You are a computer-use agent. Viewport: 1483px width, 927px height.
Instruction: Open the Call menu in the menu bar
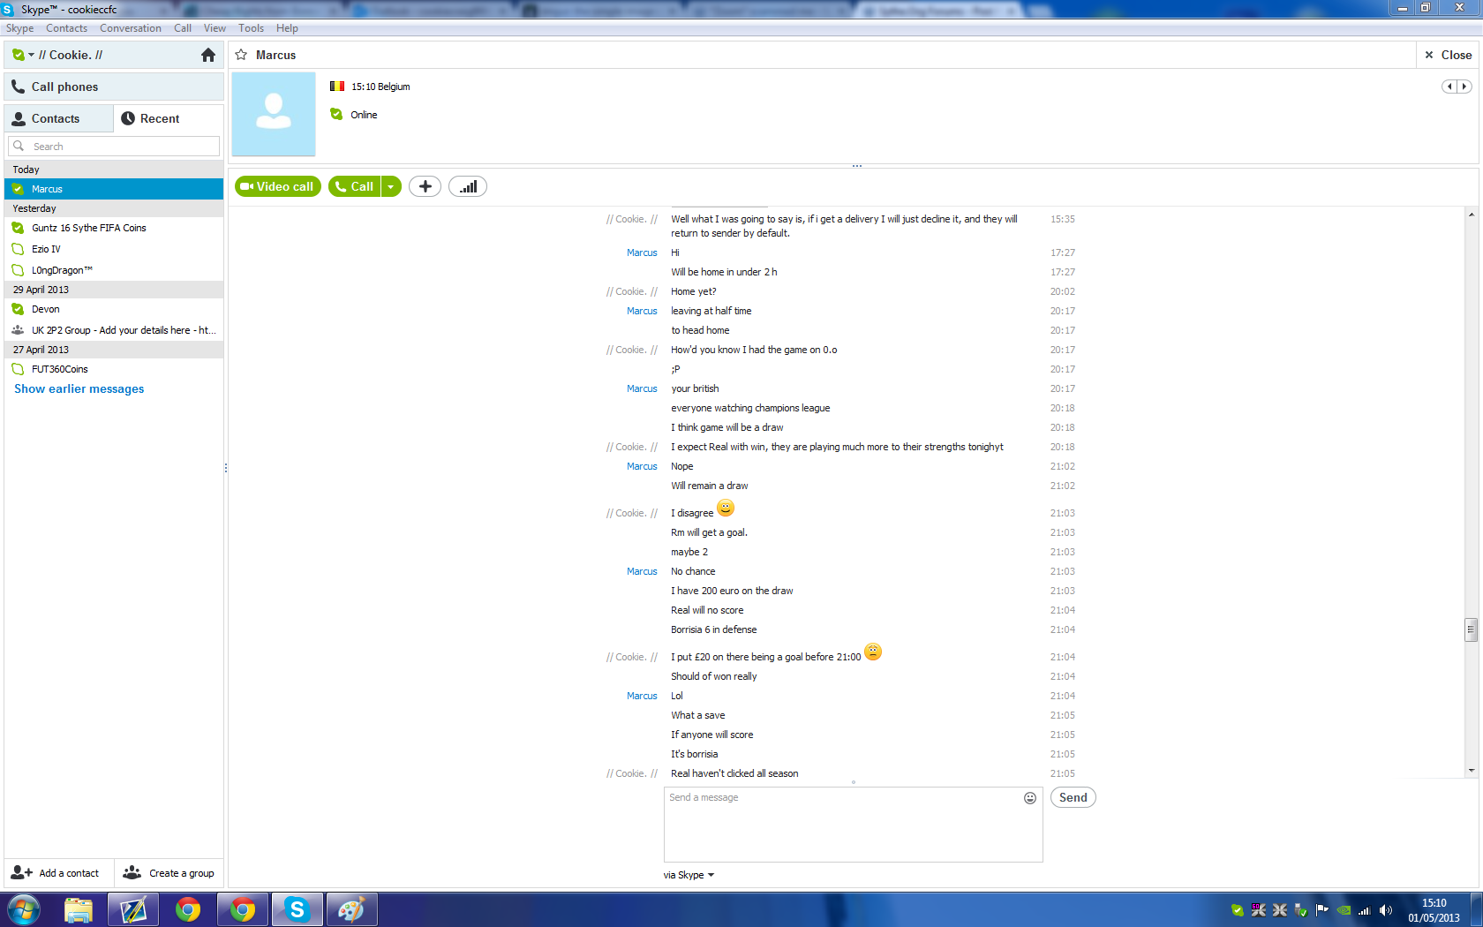(x=183, y=28)
